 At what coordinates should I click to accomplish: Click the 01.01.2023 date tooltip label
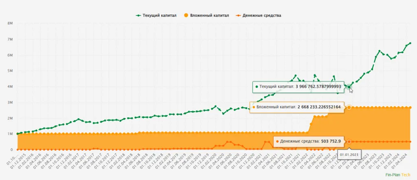pos(349,155)
